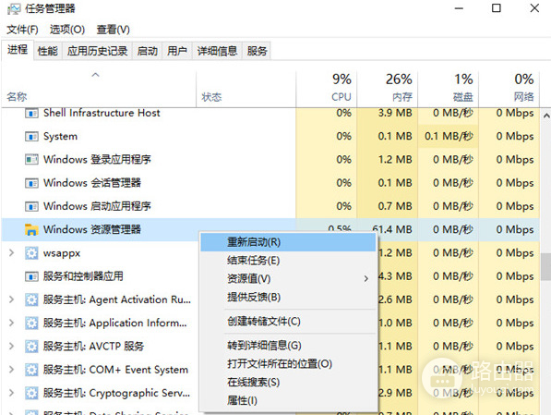This screenshot has width=551, height=415.
Task: Click the 服务和控制器应用 process icon
Action: coord(31,276)
